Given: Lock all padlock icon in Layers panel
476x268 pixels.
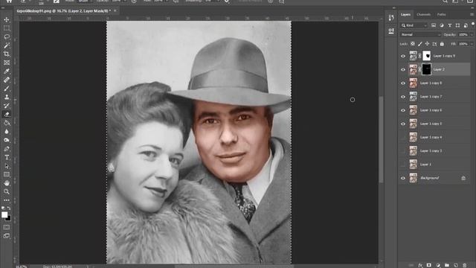Looking at the screenshot, I should pos(442,44).
